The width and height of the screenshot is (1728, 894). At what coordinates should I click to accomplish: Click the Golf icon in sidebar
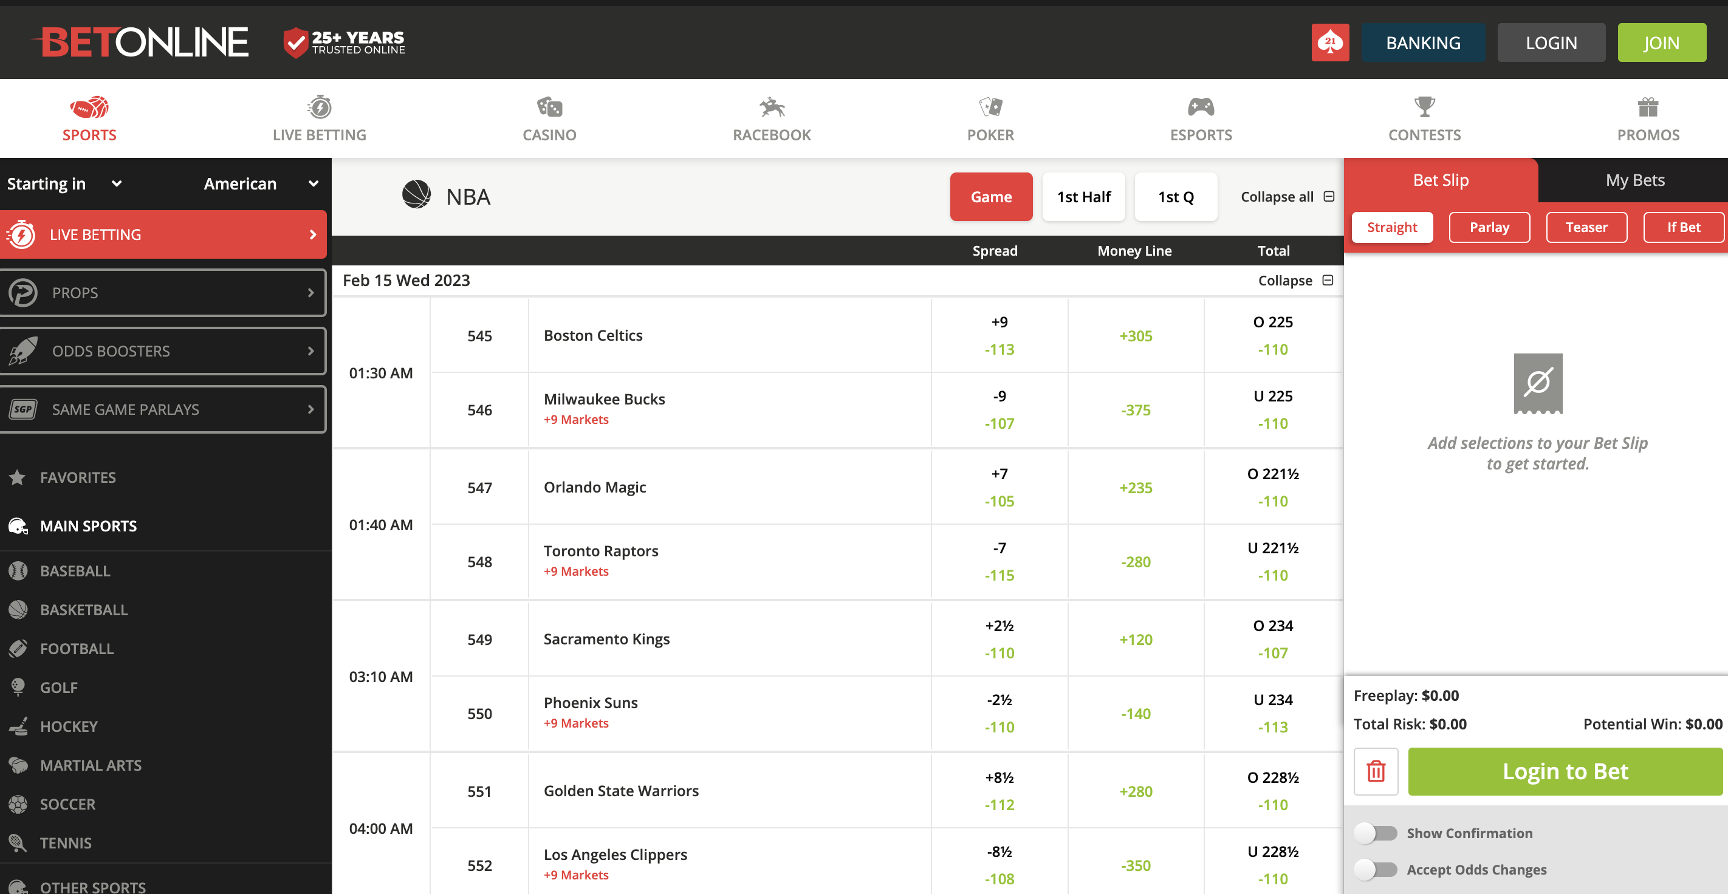18,688
